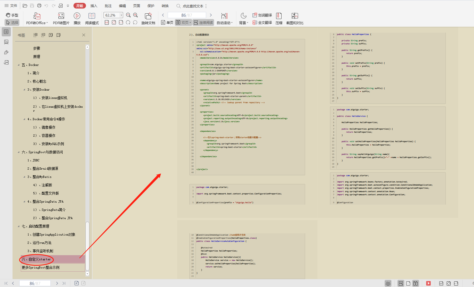Open the 全文翻译 full text translation
Screen dimensions: 474x287
[x=262, y=22]
